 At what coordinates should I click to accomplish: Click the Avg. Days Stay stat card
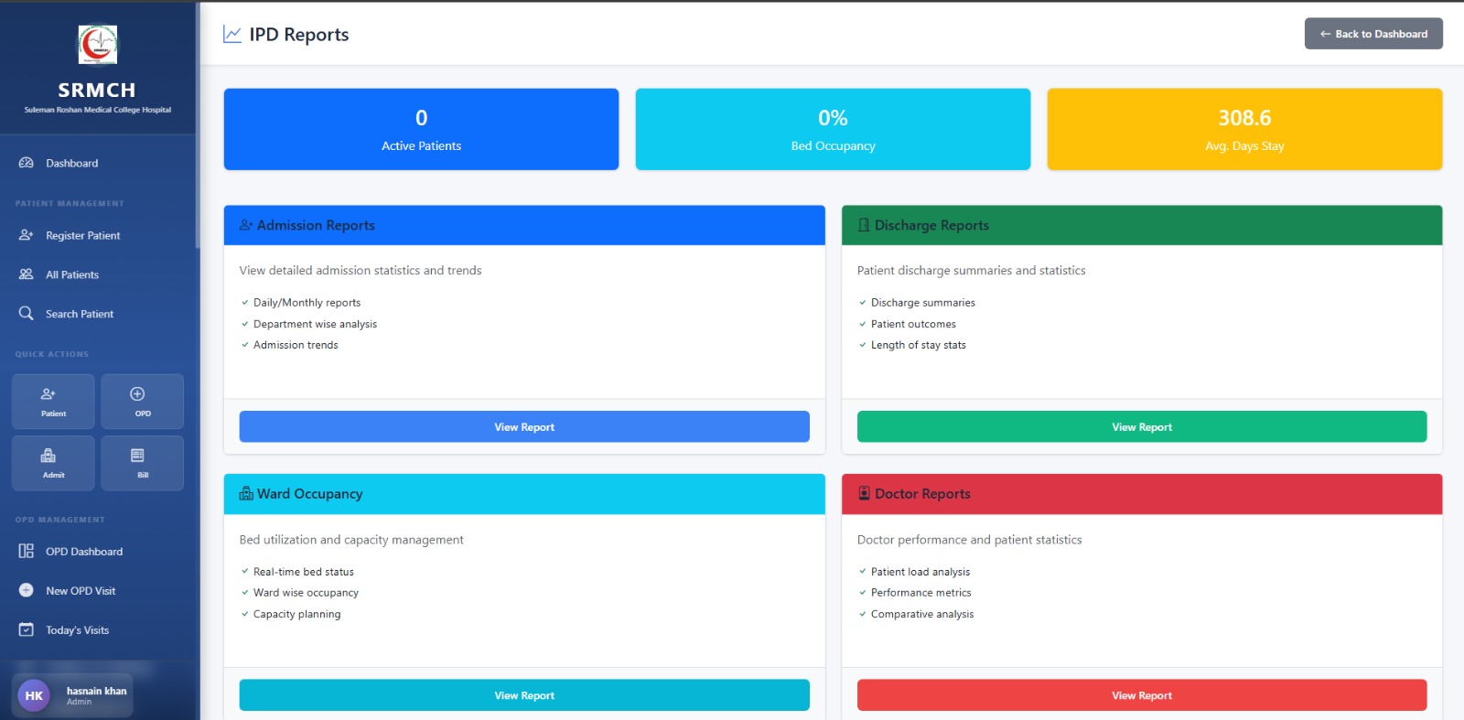click(x=1244, y=129)
